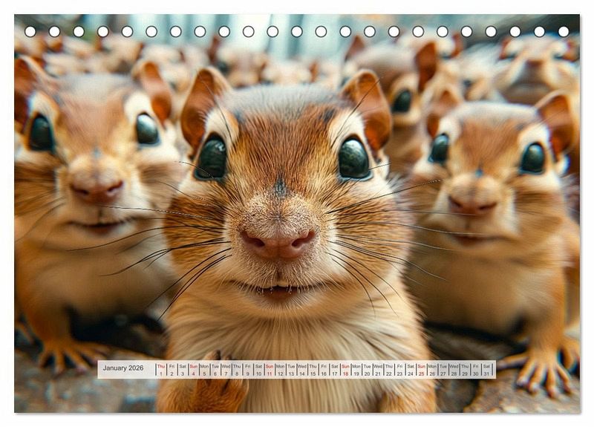Click the center chipmunk's right eye
The height and width of the screenshot is (427, 594).
pyautogui.click(x=353, y=159)
